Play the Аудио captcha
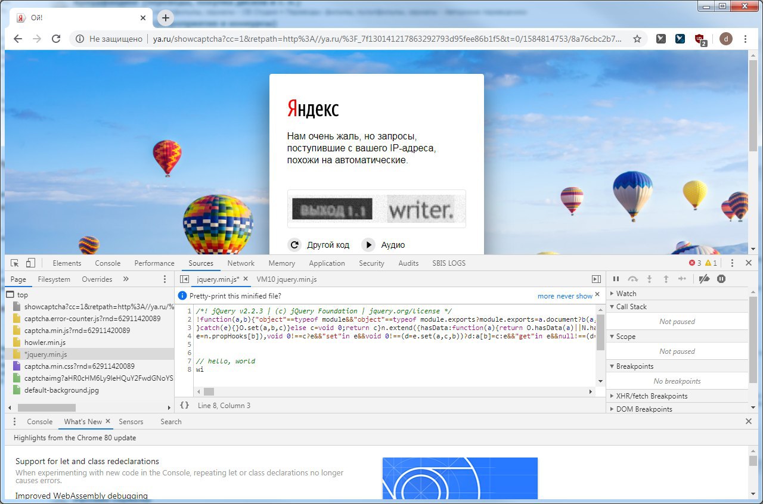Image resolution: width=763 pixels, height=504 pixels. (x=383, y=245)
